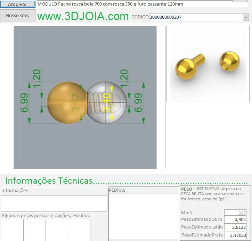Expand the CODIGO dropdown arrow

(x=246, y=17)
